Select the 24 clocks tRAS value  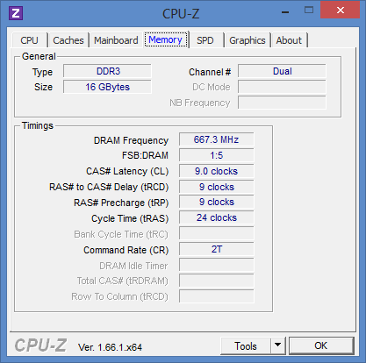pos(217,217)
